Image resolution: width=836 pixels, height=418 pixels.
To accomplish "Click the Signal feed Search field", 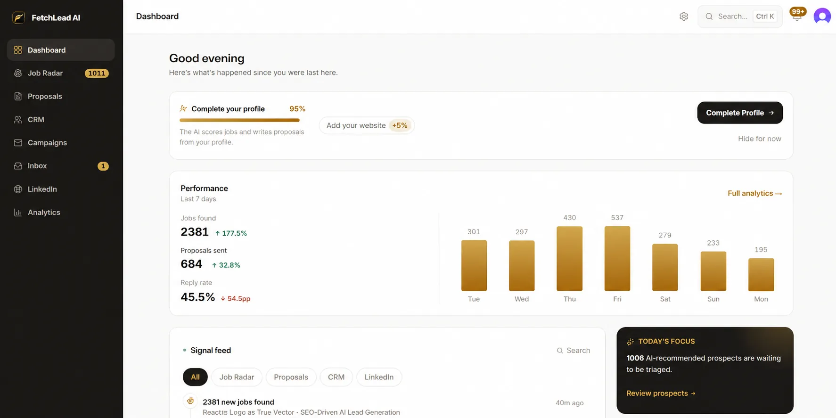I will pos(573,351).
